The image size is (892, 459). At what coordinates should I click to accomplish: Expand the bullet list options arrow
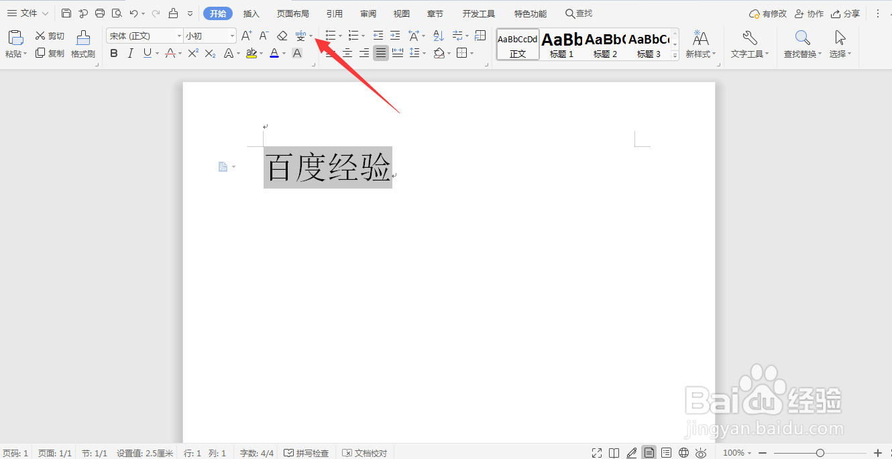click(x=341, y=36)
